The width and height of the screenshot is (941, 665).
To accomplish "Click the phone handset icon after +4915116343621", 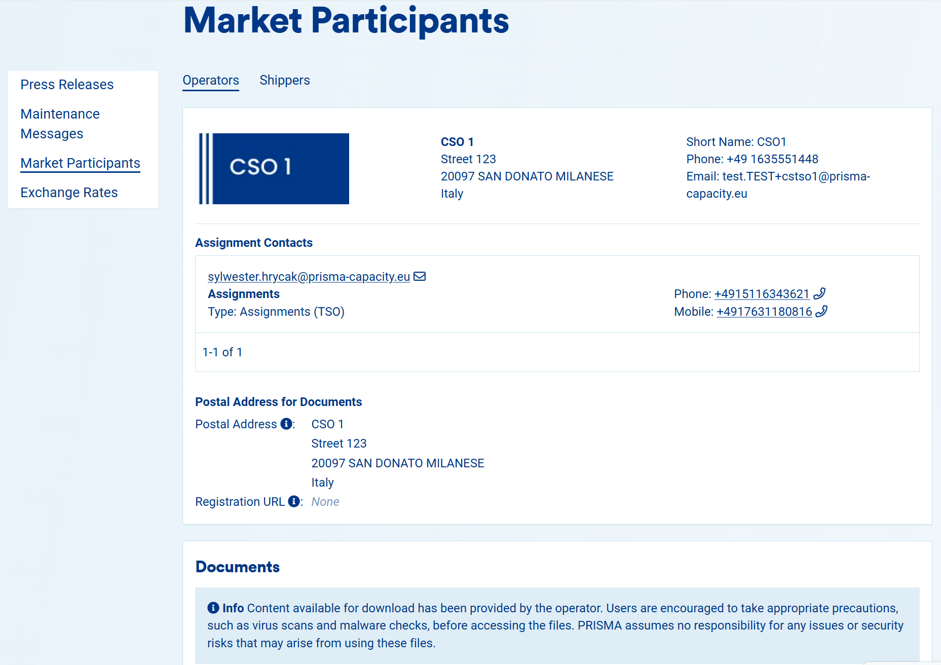I will (819, 293).
